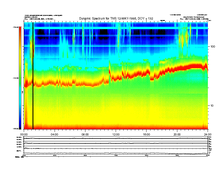Click the 20:00 time axis label
This screenshot has width=224, height=173.
(177, 134)
